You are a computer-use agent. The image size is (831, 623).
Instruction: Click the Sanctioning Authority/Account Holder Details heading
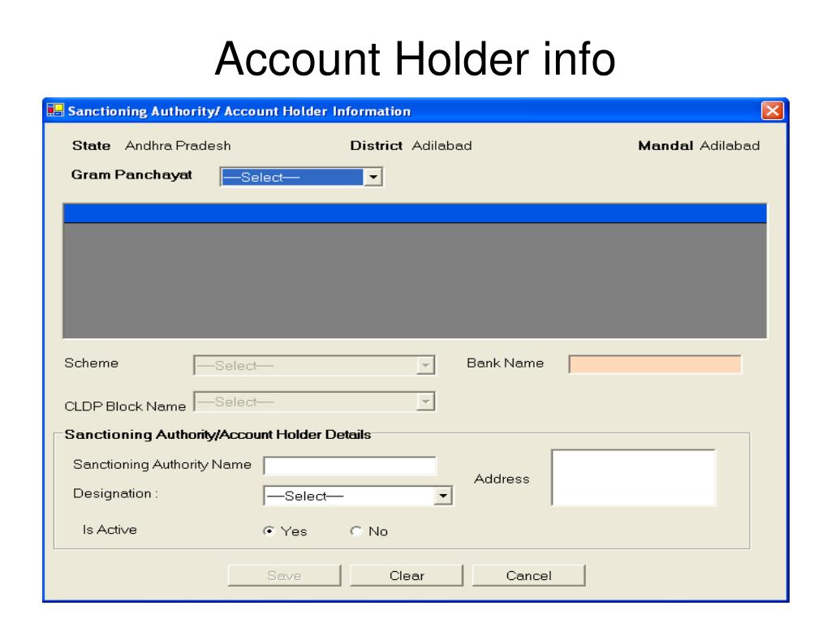[x=217, y=435]
